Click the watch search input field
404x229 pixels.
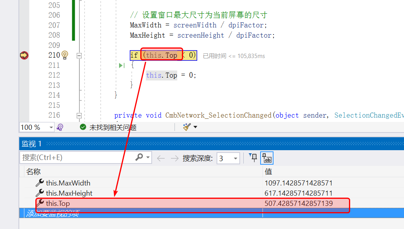[x=77, y=158]
